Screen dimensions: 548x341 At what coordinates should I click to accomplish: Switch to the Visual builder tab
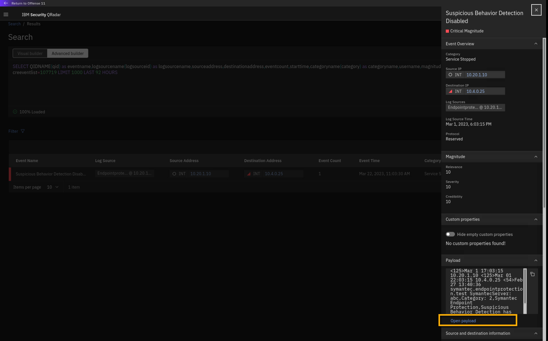pyautogui.click(x=30, y=54)
